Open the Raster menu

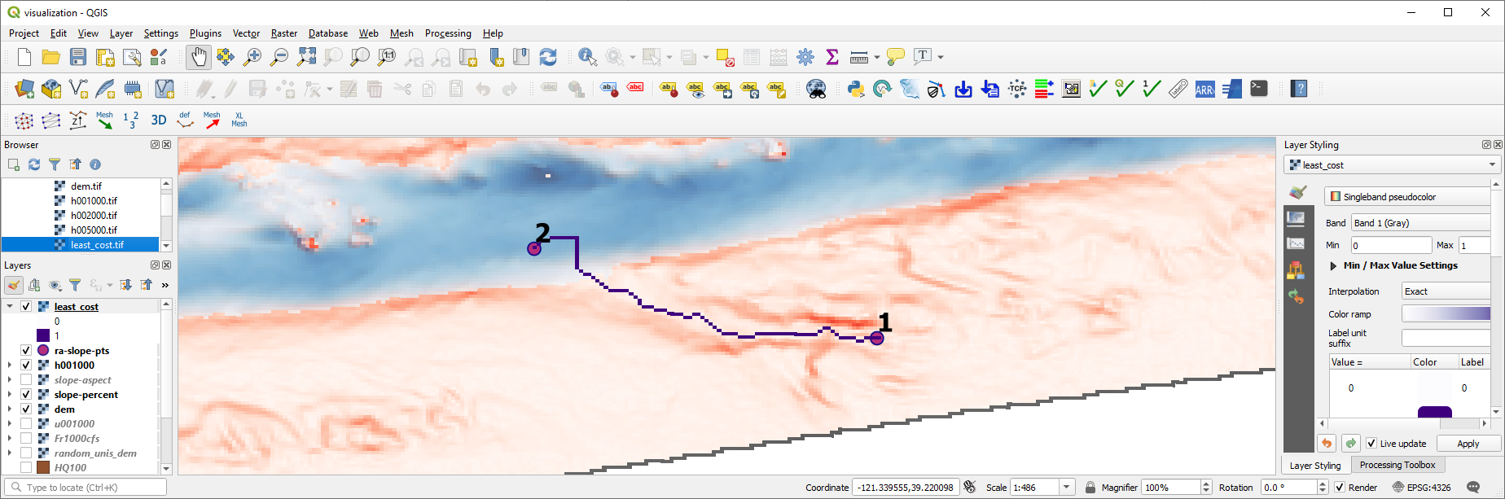(x=283, y=33)
